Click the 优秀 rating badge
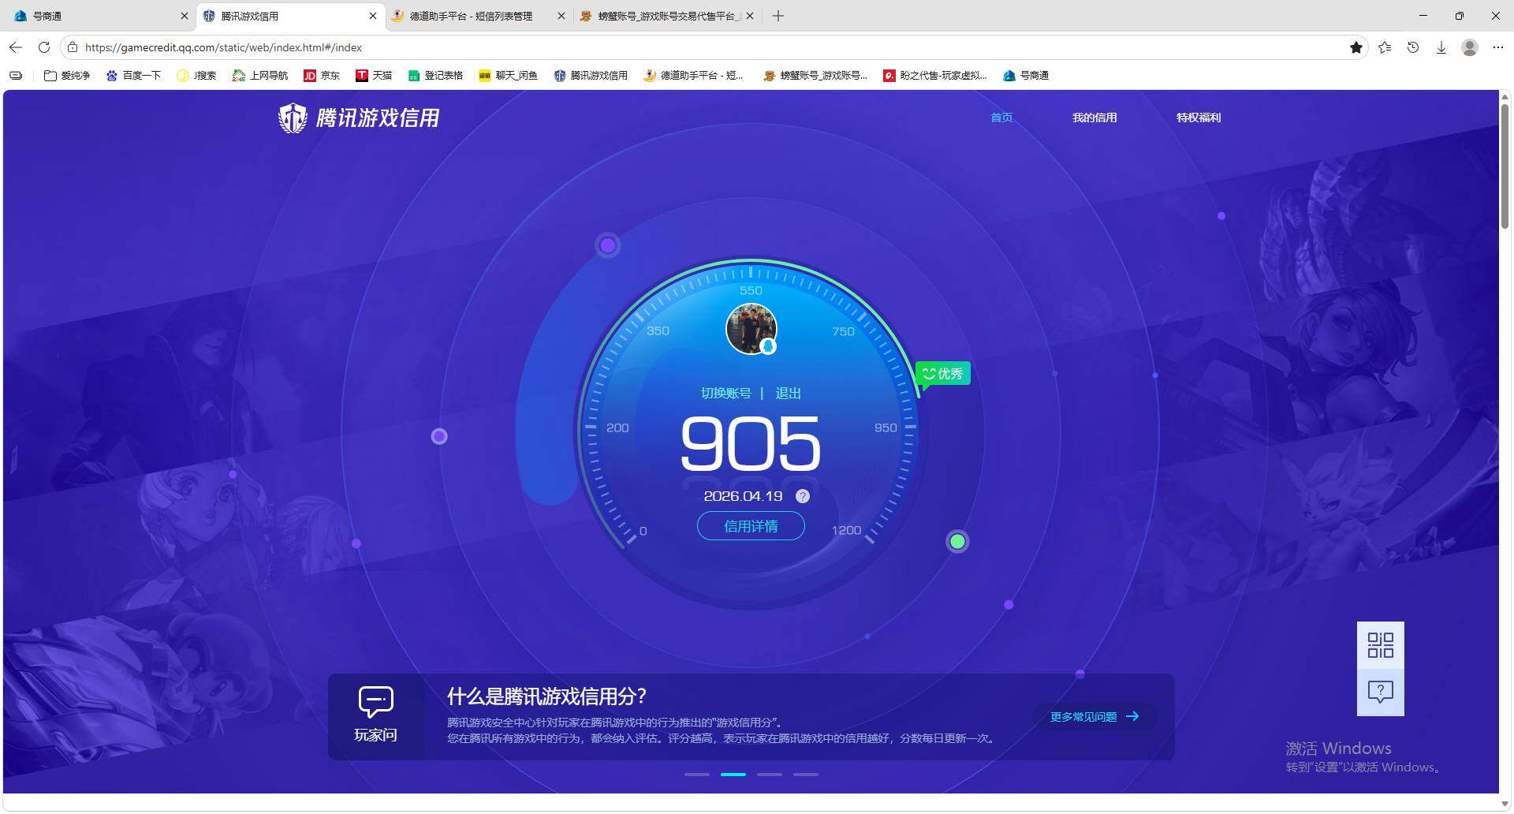Image resolution: width=1514 pixels, height=814 pixels. (942, 373)
